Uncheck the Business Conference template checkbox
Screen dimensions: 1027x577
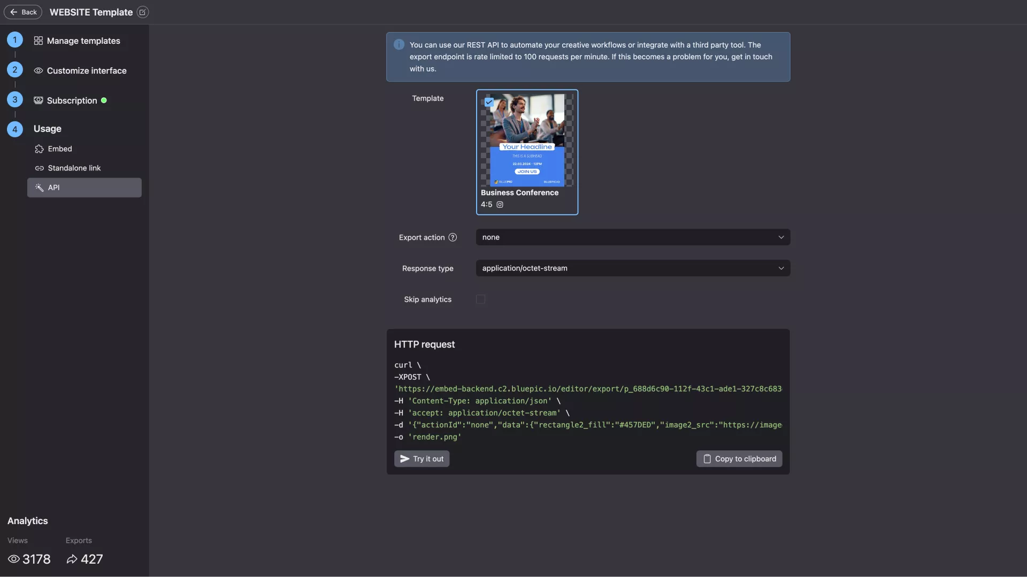pyautogui.click(x=489, y=102)
